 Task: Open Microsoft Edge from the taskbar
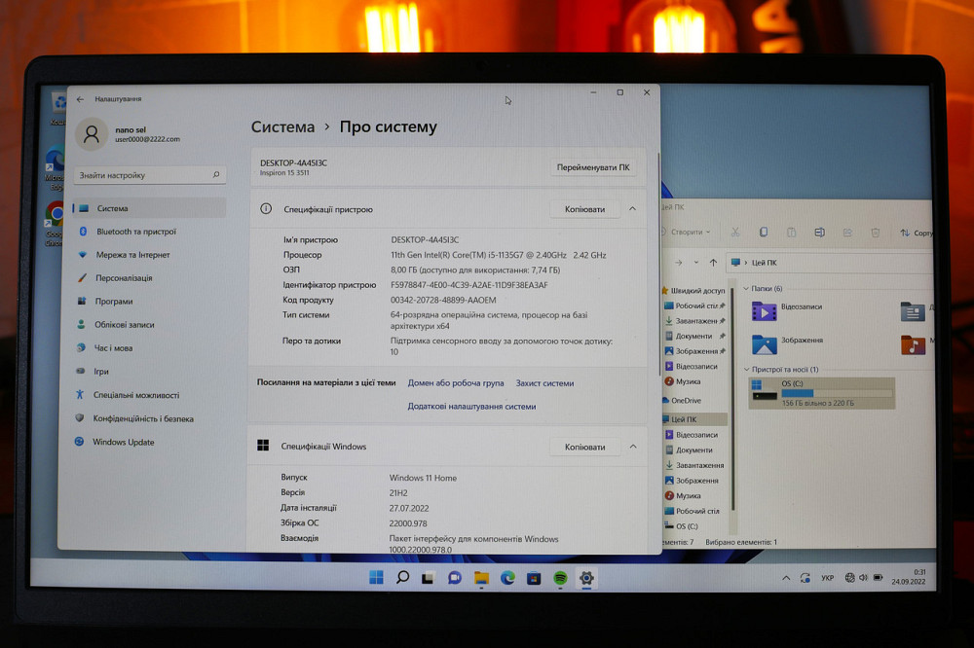point(506,578)
